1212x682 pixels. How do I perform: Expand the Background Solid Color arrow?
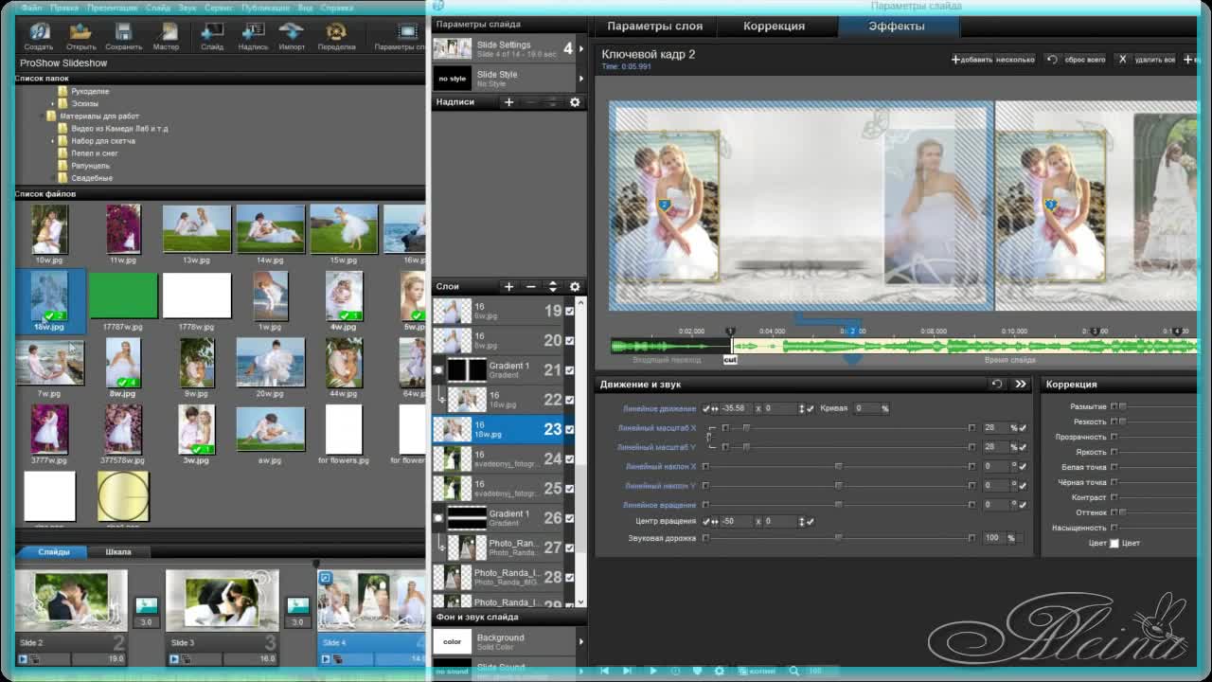pyautogui.click(x=580, y=641)
